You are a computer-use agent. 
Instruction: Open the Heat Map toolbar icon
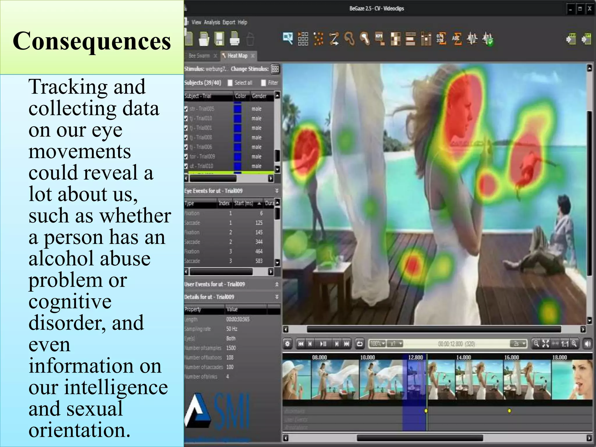365,39
